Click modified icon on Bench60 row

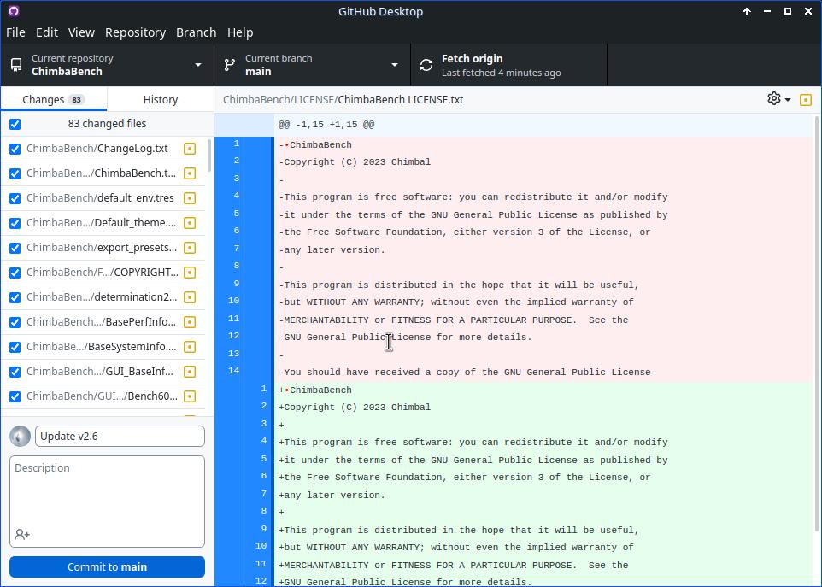(190, 396)
